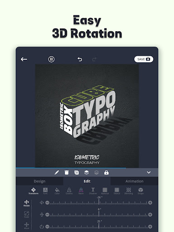The image size is (174, 232).
Task: Open the Font tool
Action: click(x=45, y=191)
